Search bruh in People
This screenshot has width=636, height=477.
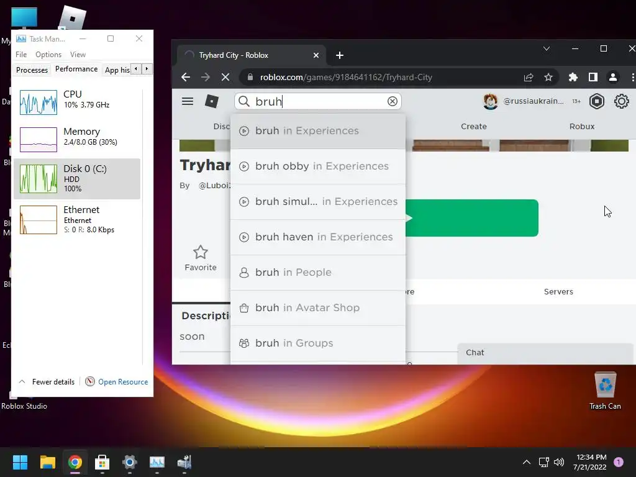point(318,272)
